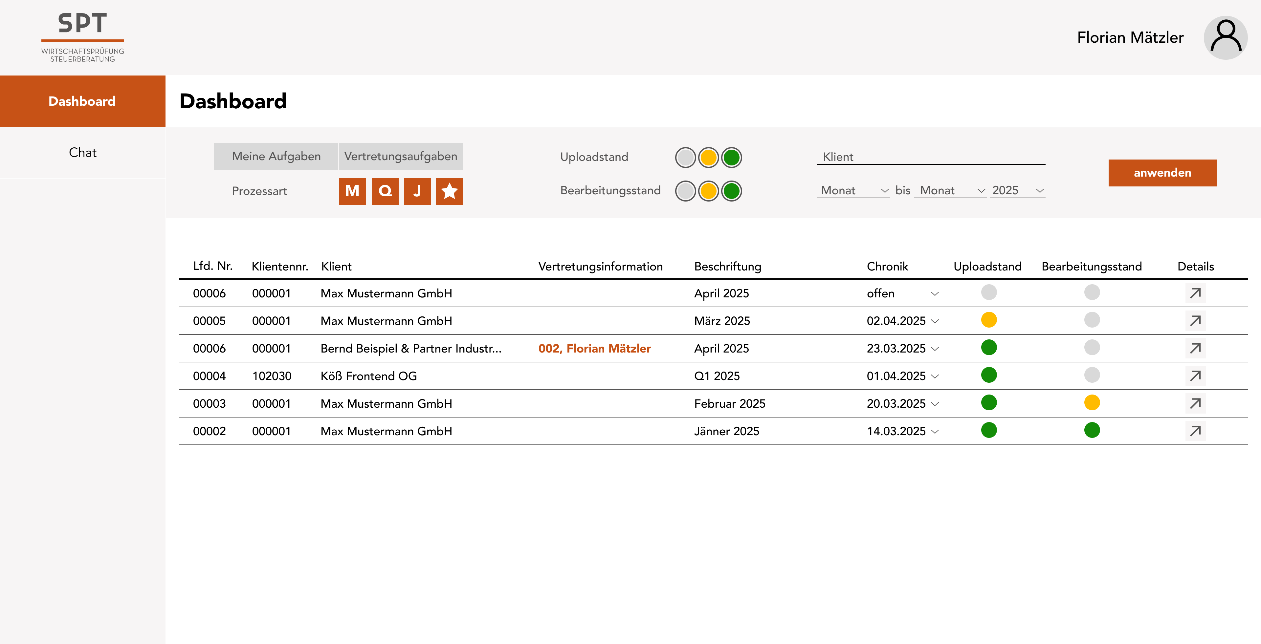Screen dimensions: 1261x644
Task: Open Chat from the sidebar
Action: [82, 152]
